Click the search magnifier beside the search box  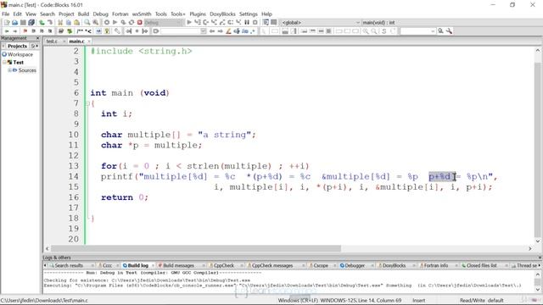click(x=440, y=31)
